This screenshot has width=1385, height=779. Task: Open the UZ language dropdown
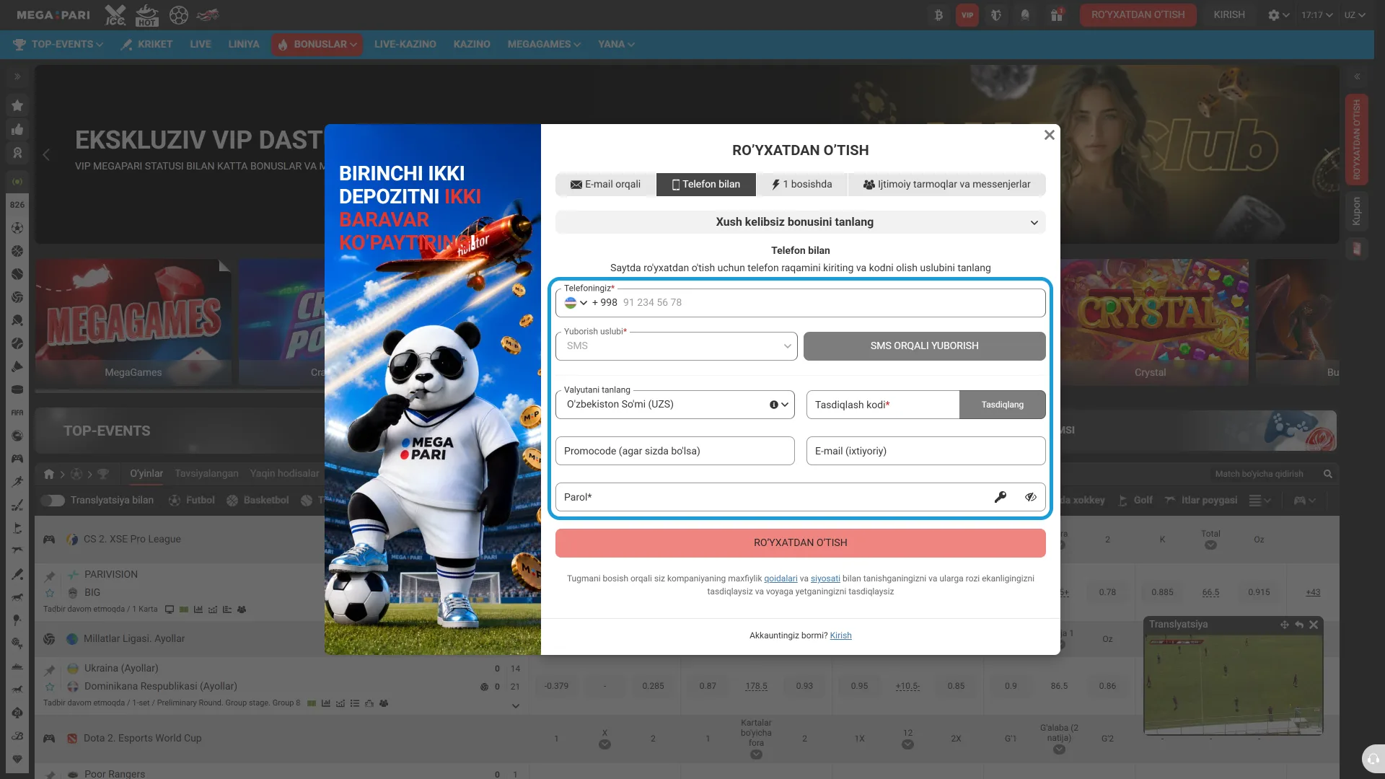click(x=1355, y=15)
